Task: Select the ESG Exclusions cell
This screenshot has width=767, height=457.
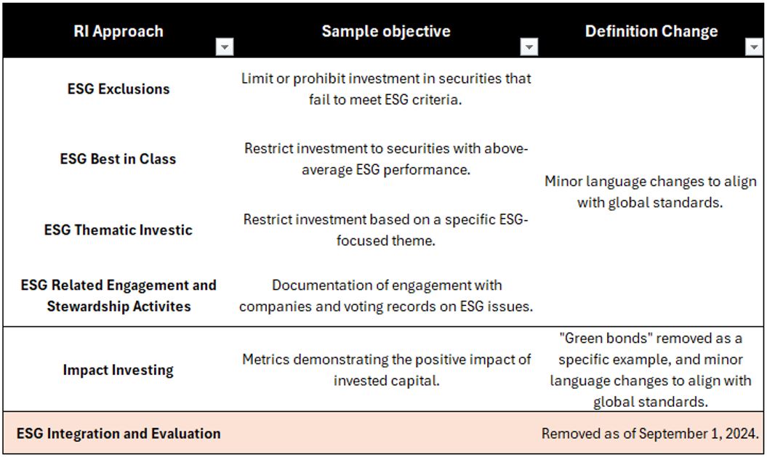Action: (x=119, y=89)
